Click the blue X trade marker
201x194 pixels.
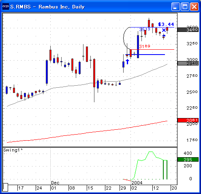point(164,30)
